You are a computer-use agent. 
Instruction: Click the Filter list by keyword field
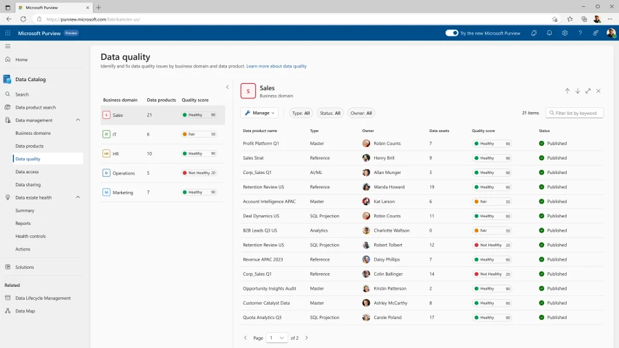pos(574,113)
